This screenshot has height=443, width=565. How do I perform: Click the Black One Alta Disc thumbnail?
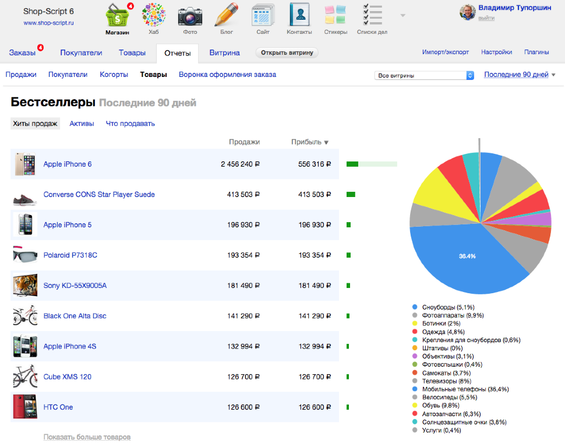click(x=25, y=315)
